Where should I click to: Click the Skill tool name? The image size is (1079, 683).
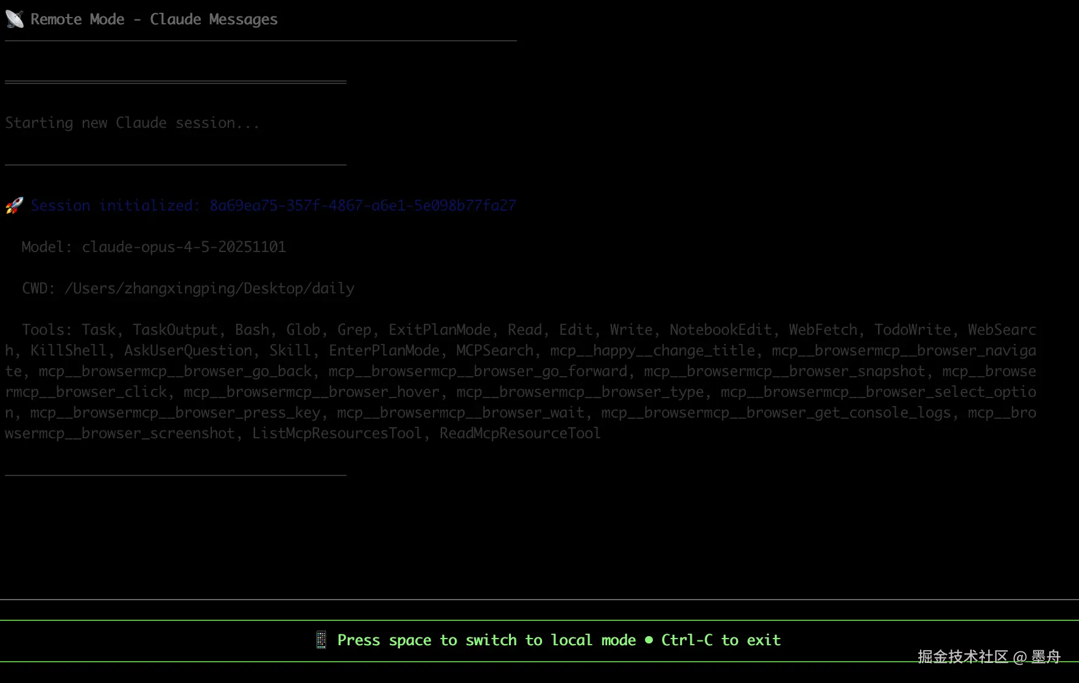click(290, 351)
